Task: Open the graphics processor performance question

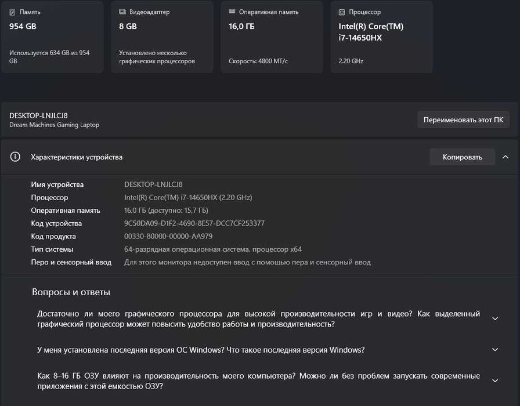Action: click(x=259, y=318)
